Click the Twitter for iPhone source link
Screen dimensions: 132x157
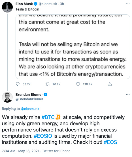[x=56, y=151]
